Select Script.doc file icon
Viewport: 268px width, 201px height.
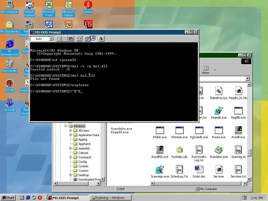point(199,172)
